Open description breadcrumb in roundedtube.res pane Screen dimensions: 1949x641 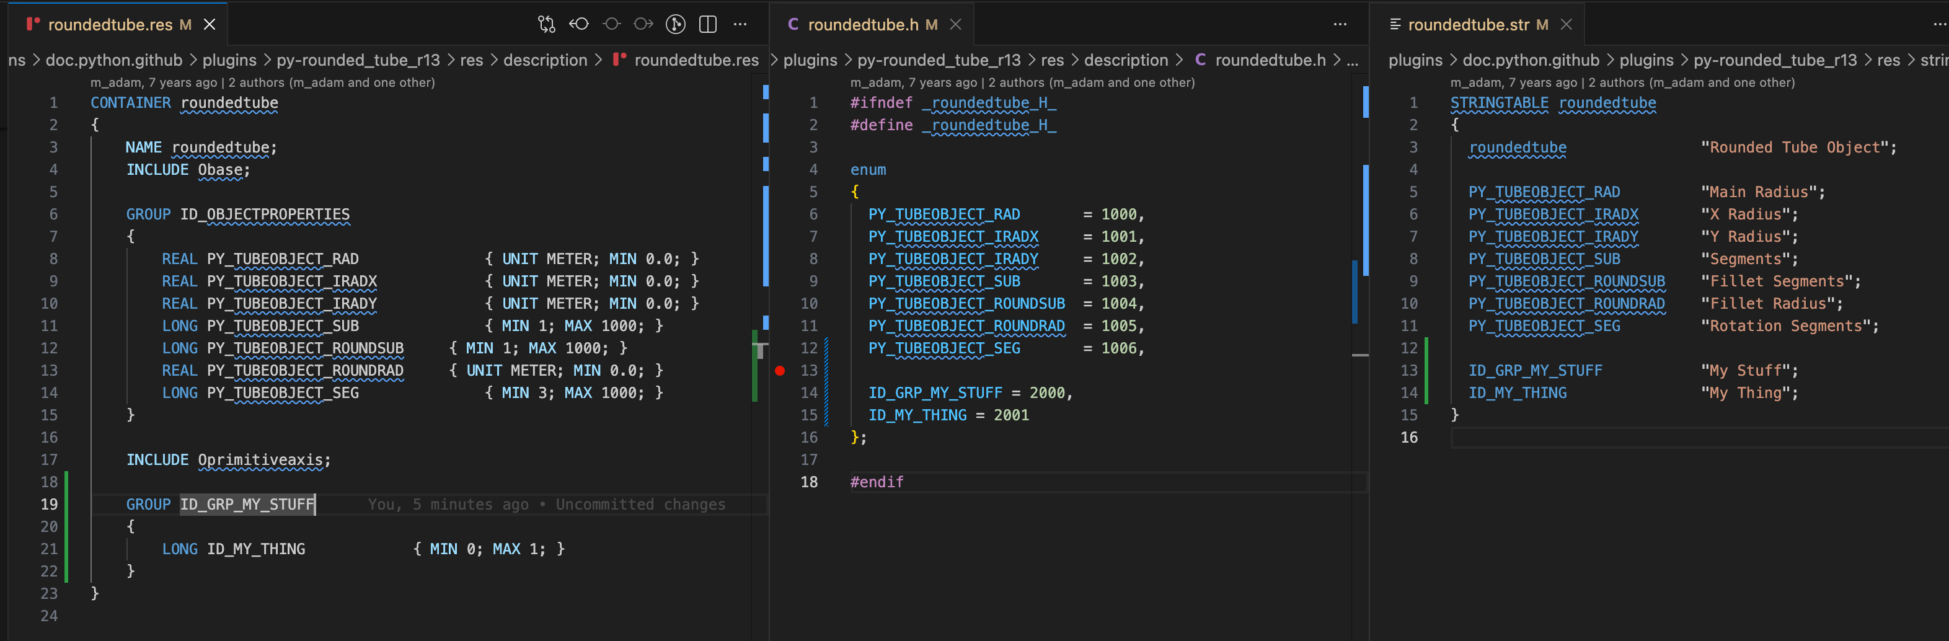coord(545,60)
